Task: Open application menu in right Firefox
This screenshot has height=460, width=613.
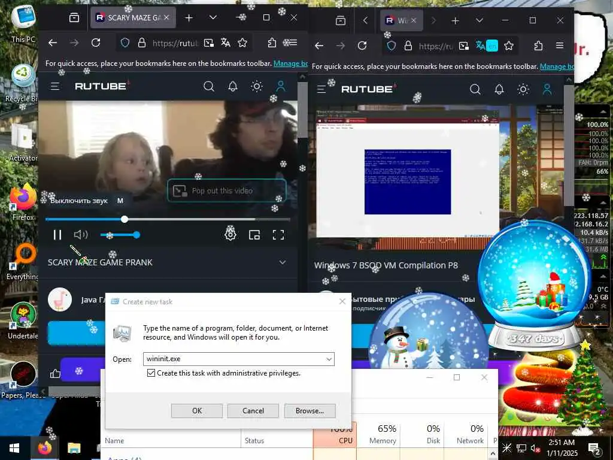Action: pyautogui.click(x=560, y=46)
